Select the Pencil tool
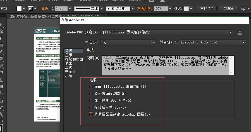The width and height of the screenshot is (251, 132). [x=1, y=52]
